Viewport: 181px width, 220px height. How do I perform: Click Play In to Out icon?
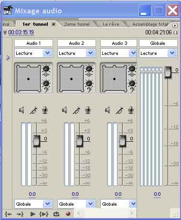pos(44,214)
